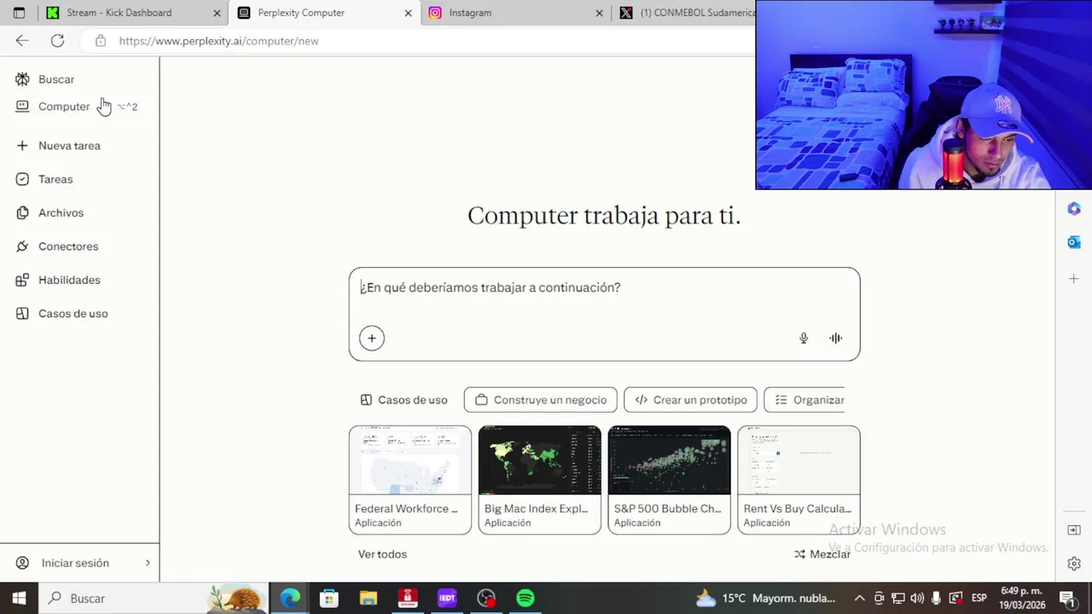Select the Computer icon in sidebar

click(22, 107)
